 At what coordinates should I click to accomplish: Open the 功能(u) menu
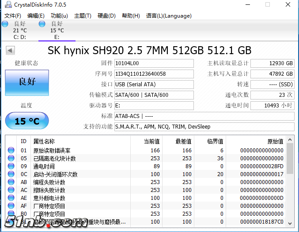click(59, 16)
